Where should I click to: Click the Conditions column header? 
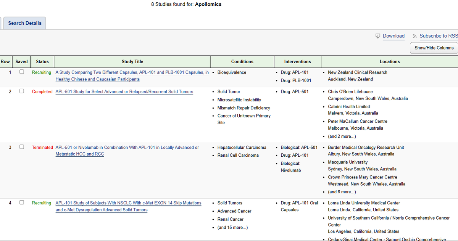(242, 61)
